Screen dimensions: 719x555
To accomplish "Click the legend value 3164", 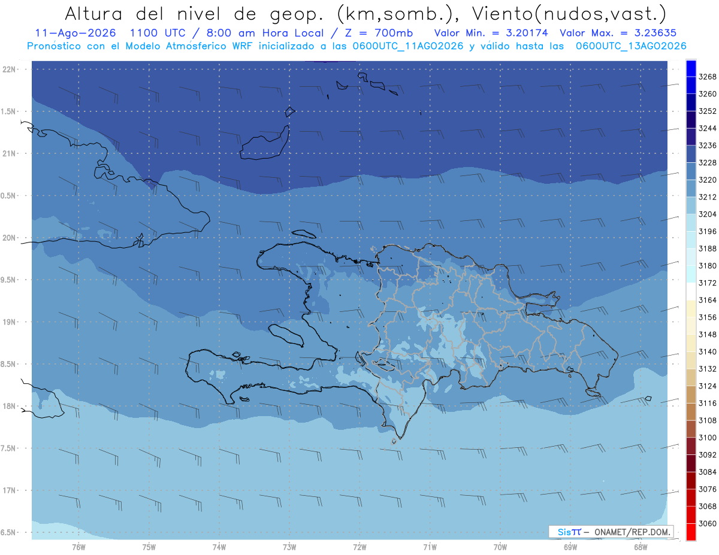I will coord(708,300).
